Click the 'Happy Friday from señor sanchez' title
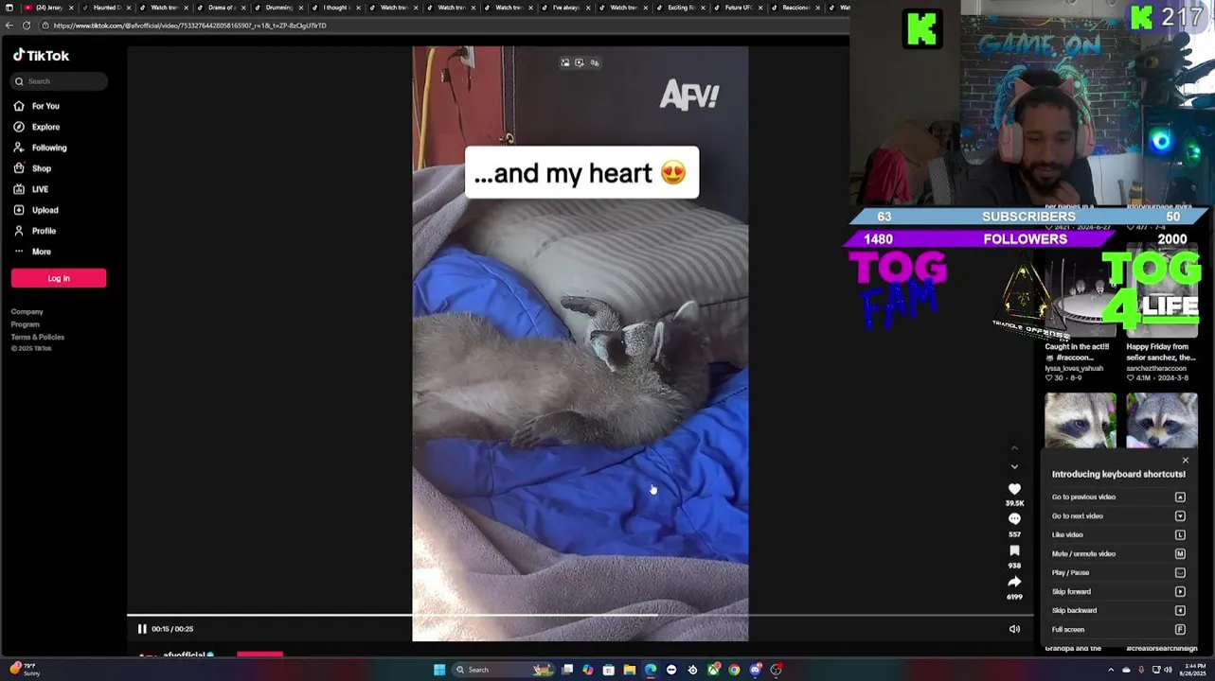Screen dimensions: 1215x681 [1162, 352]
